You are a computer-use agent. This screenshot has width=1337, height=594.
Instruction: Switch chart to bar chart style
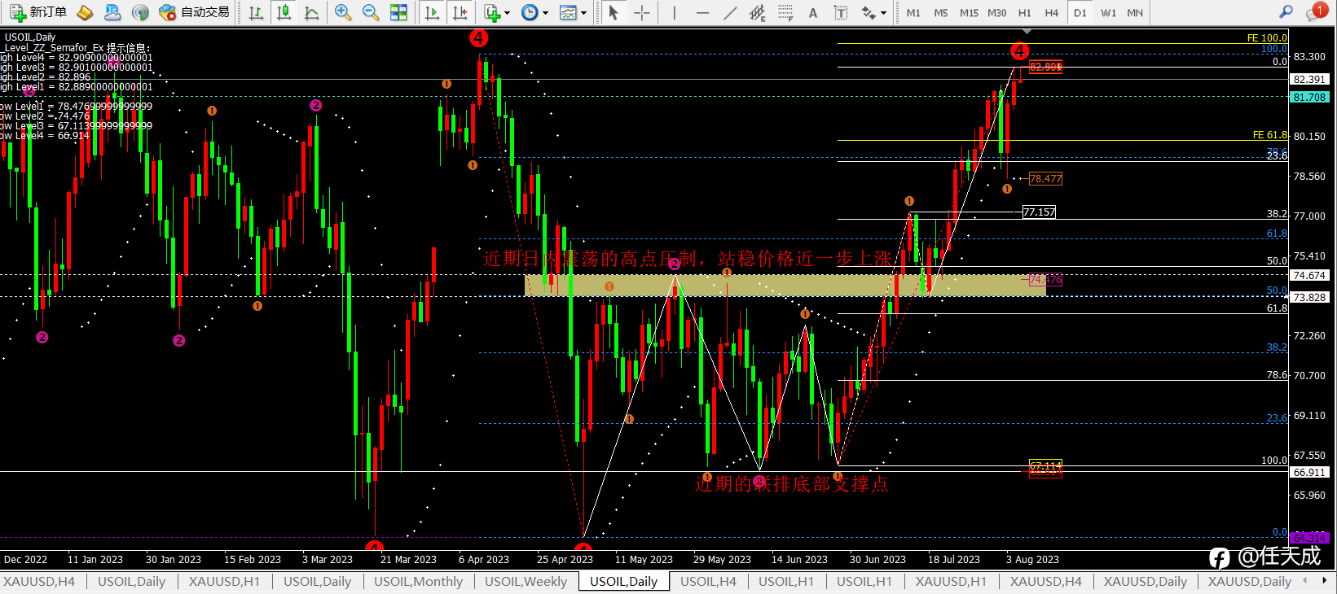pos(256,12)
